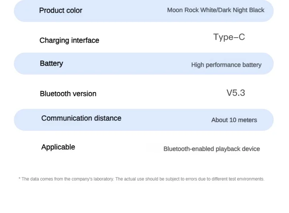Click the empty middle of Communication distance row
This screenshot has width=289, height=213.
[x=165, y=120]
